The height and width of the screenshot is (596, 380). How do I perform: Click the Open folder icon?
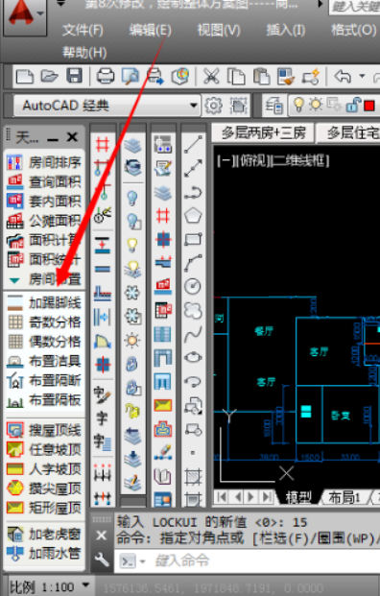(49, 77)
